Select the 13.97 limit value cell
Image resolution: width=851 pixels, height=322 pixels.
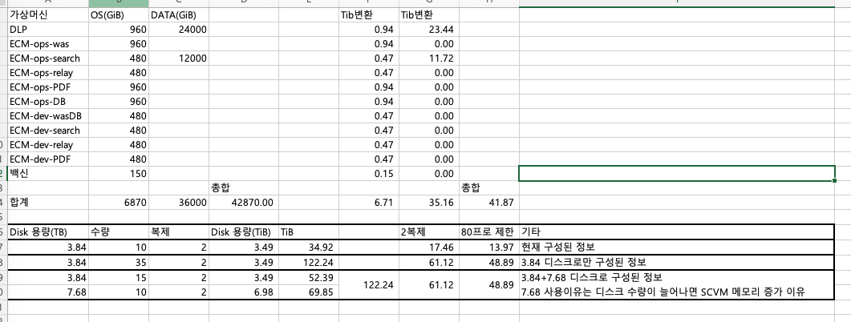coord(488,248)
